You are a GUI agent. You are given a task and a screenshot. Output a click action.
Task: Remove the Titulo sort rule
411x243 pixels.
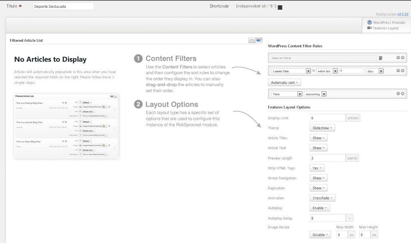pyautogui.click(x=398, y=94)
